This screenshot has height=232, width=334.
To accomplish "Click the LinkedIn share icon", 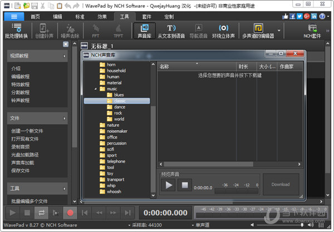I will click(x=314, y=16).
